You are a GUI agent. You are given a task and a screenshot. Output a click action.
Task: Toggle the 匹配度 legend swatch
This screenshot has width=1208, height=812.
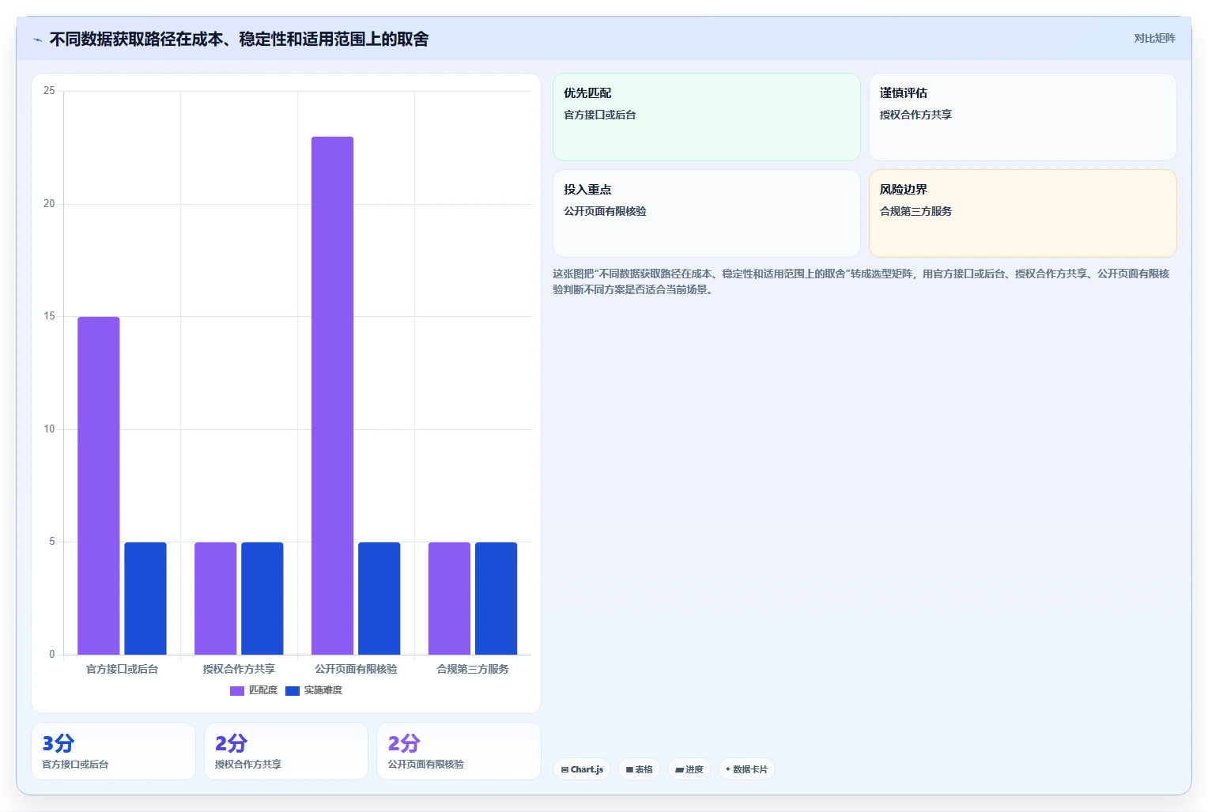coord(237,691)
